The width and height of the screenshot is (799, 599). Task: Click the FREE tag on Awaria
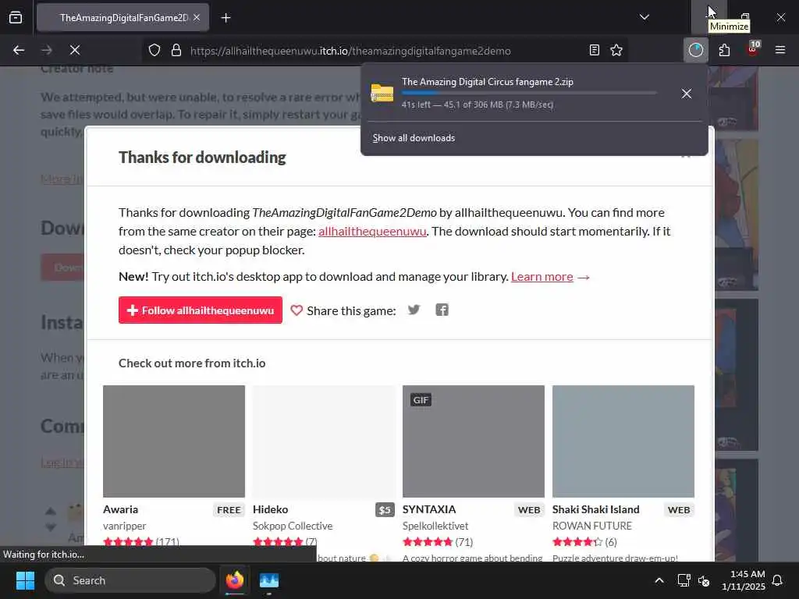click(x=229, y=510)
